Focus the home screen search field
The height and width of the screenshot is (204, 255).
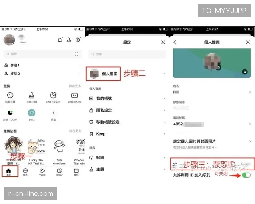[42, 54]
